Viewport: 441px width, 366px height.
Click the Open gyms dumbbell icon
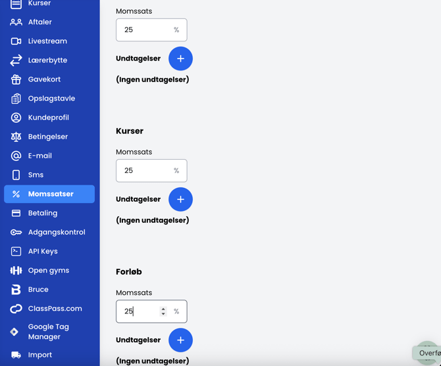(16, 270)
